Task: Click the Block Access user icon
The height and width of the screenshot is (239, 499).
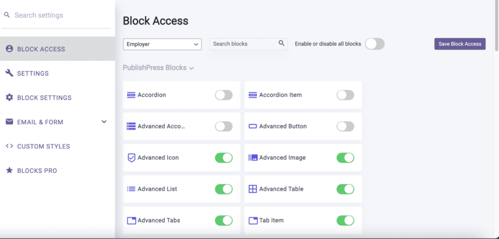Action: [x=9, y=49]
